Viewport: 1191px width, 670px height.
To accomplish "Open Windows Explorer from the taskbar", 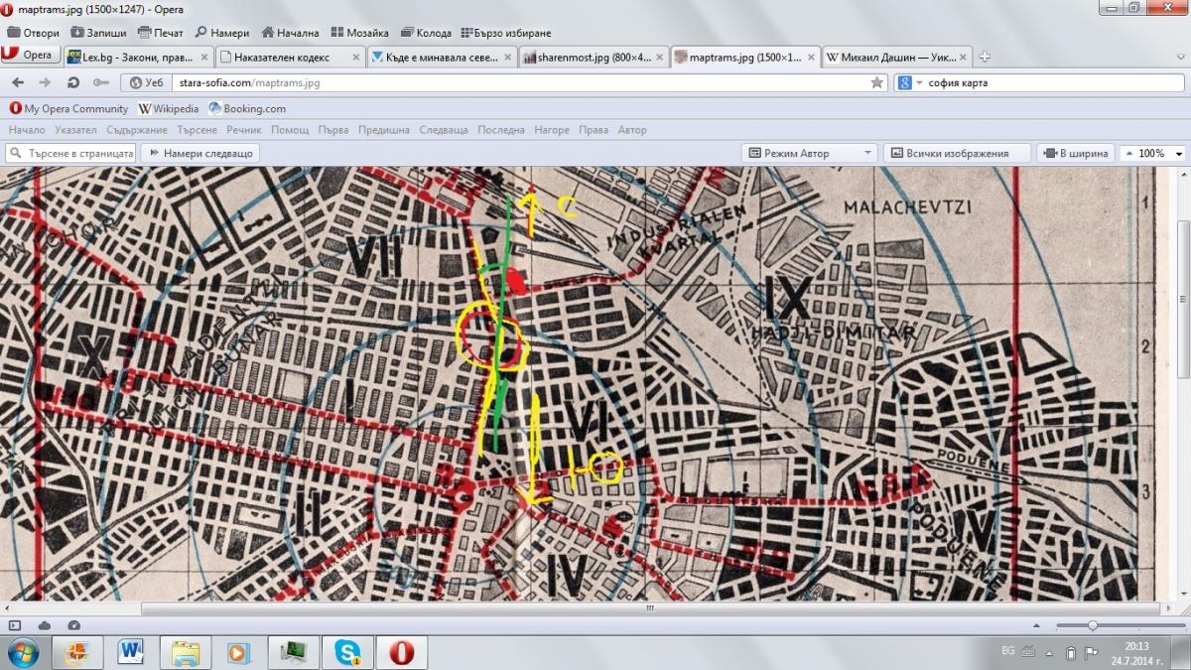I will tap(187, 652).
